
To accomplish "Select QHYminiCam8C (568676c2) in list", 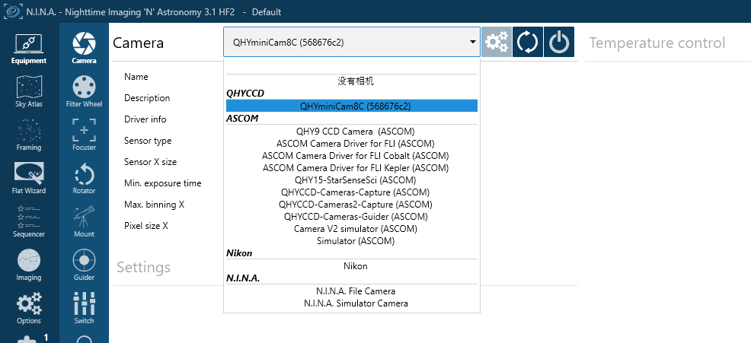I will point(352,106).
